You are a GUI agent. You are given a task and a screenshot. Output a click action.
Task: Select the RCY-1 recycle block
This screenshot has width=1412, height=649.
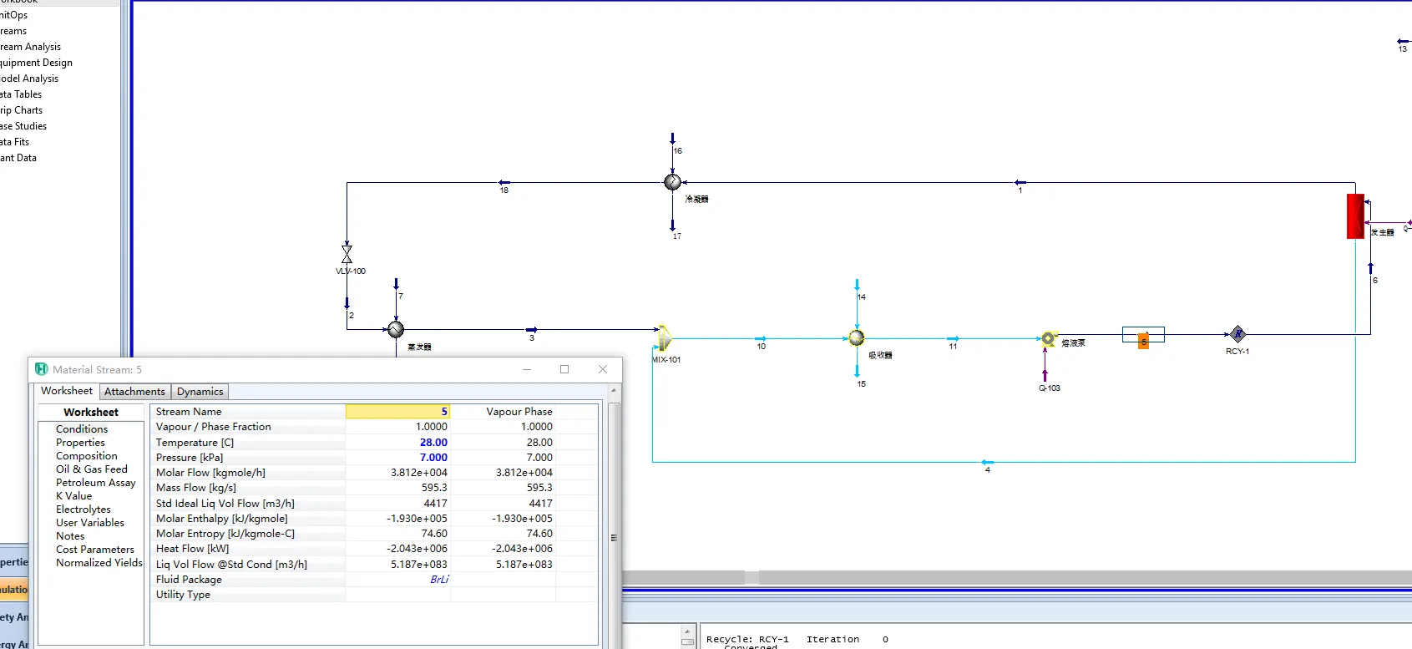(1237, 334)
